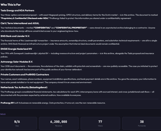Select the BNG Bank and Liander N.V. heading
The image size is (161, 131).
coord(15,36)
